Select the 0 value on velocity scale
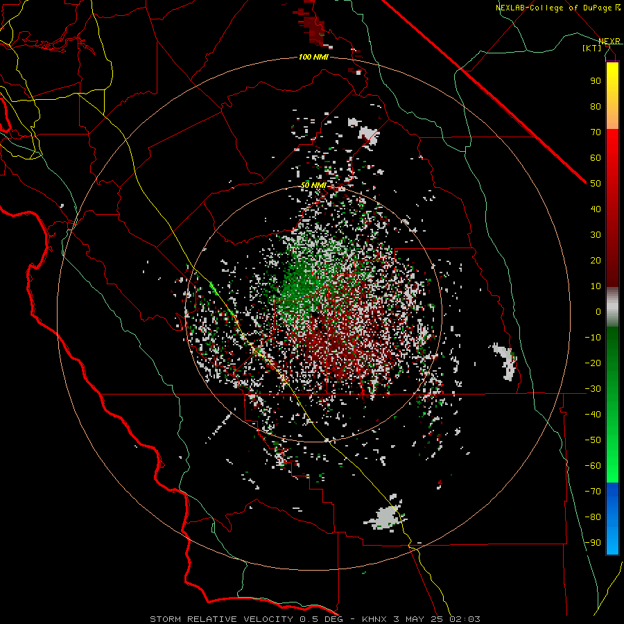Viewport: 624px width, 624px height. (598, 311)
